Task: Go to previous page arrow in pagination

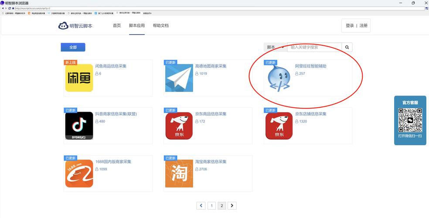Action: pos(201,205)
